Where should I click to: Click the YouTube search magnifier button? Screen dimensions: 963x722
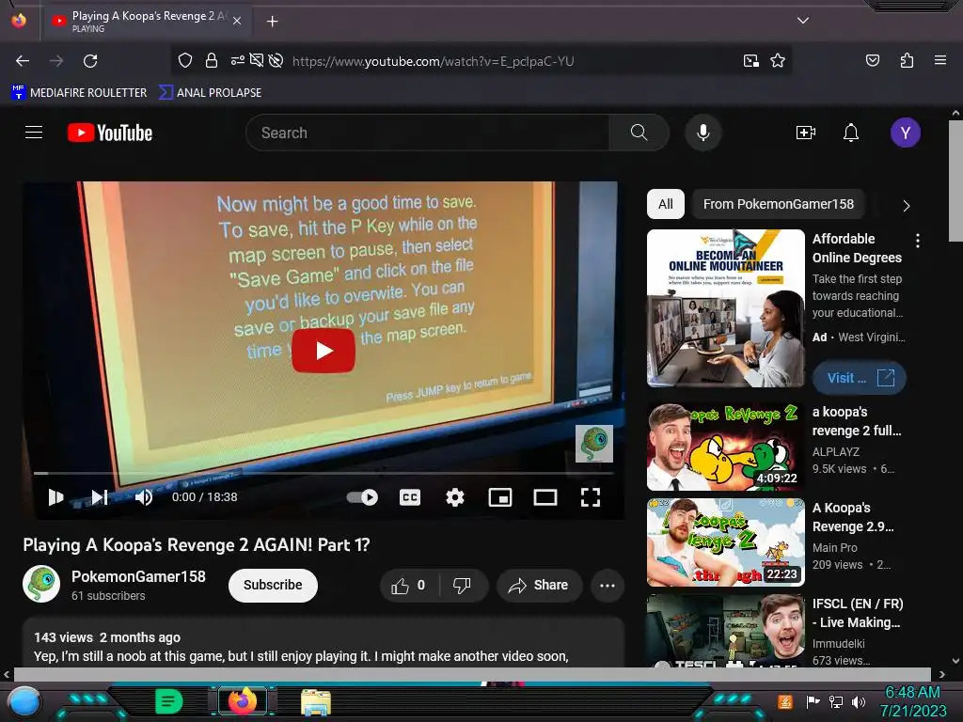639,133
